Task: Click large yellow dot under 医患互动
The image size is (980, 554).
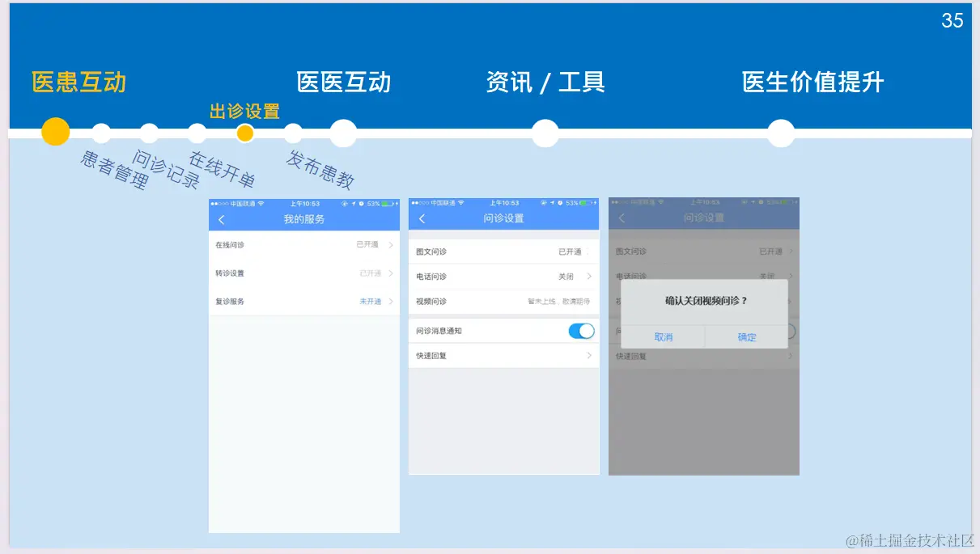Action: [56, 132]
